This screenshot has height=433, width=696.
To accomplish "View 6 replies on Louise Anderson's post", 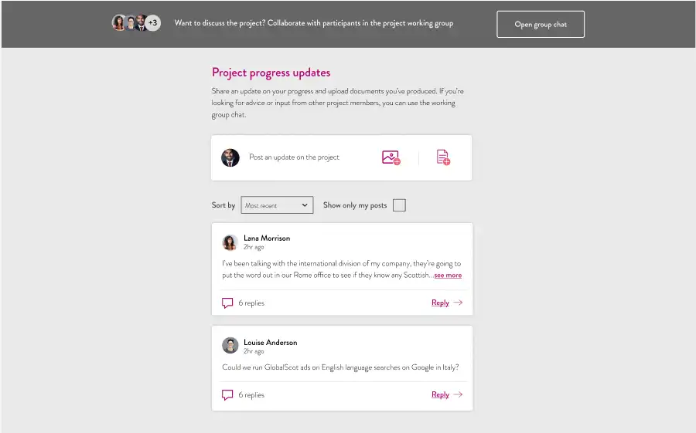I will 251,395.
